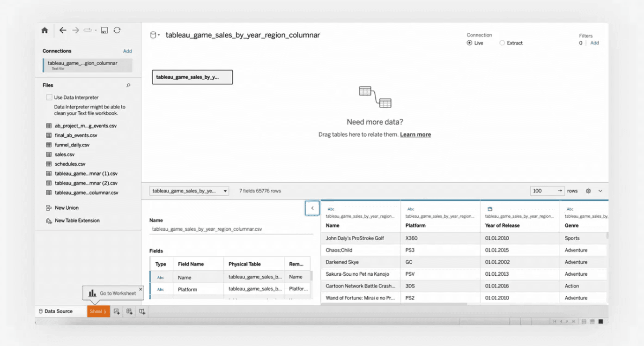Viewport: 644px width, 346px height.
Task: Expand the chevron next to rows settings
Action: tap(600, 191)
